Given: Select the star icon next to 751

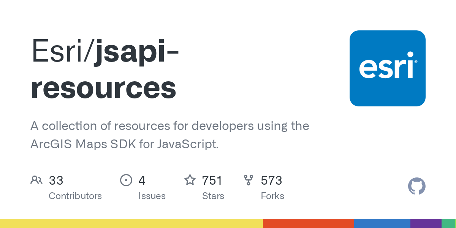Looking at the screenshot, I should point(190,180).
